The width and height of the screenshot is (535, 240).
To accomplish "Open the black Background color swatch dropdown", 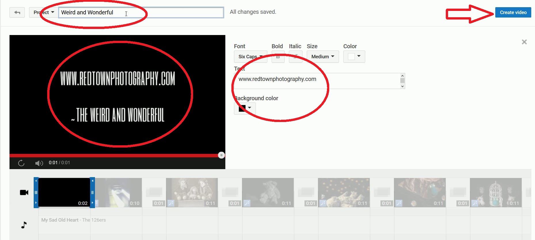I will pos(245,108).
